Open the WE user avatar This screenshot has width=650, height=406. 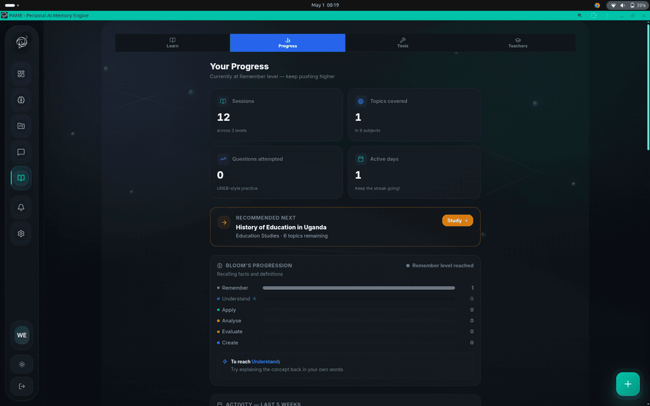tap(22, 335)
